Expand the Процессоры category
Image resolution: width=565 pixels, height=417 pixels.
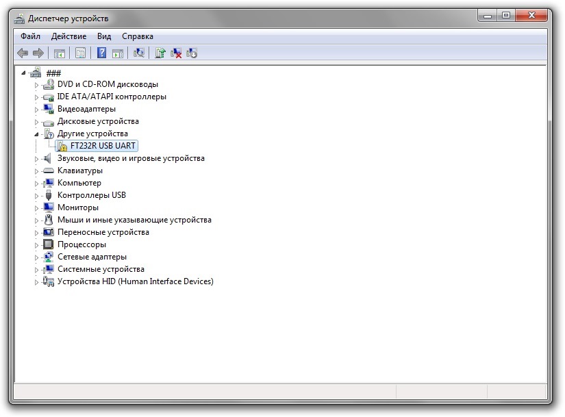36,245
